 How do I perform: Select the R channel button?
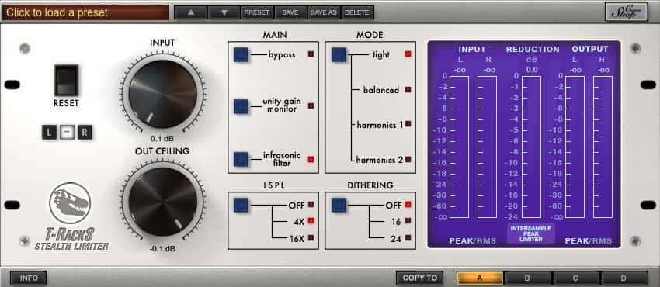pos(85,133)
